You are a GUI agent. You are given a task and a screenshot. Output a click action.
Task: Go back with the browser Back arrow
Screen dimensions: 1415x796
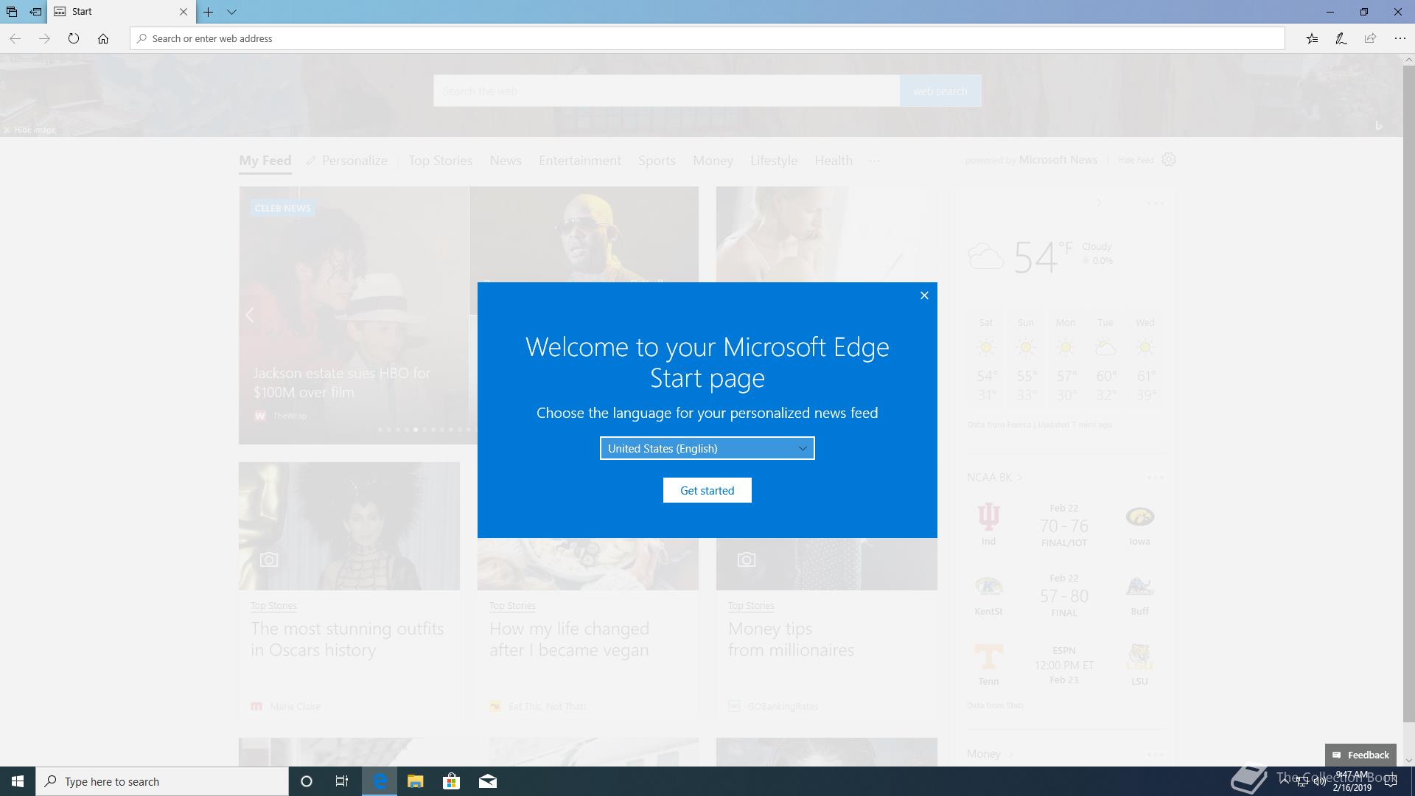[15, 38]
